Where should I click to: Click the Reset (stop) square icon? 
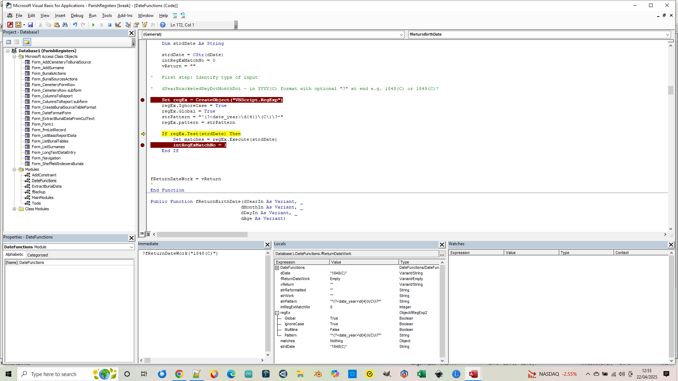pyautogui.click(x=109, y=25)
